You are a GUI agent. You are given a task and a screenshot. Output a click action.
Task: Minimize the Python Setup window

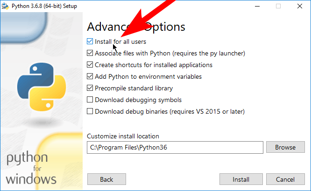[x=256, y=6]
